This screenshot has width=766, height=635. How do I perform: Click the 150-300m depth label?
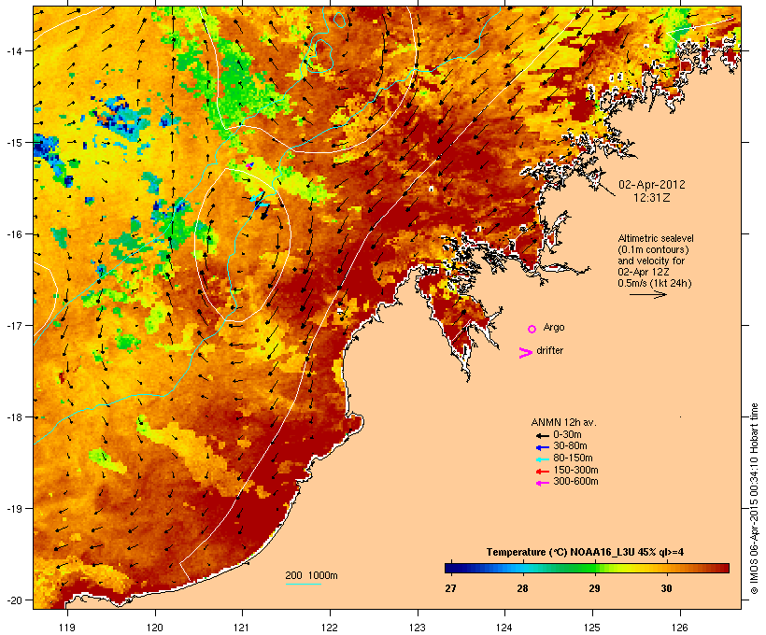pos(575,470)
